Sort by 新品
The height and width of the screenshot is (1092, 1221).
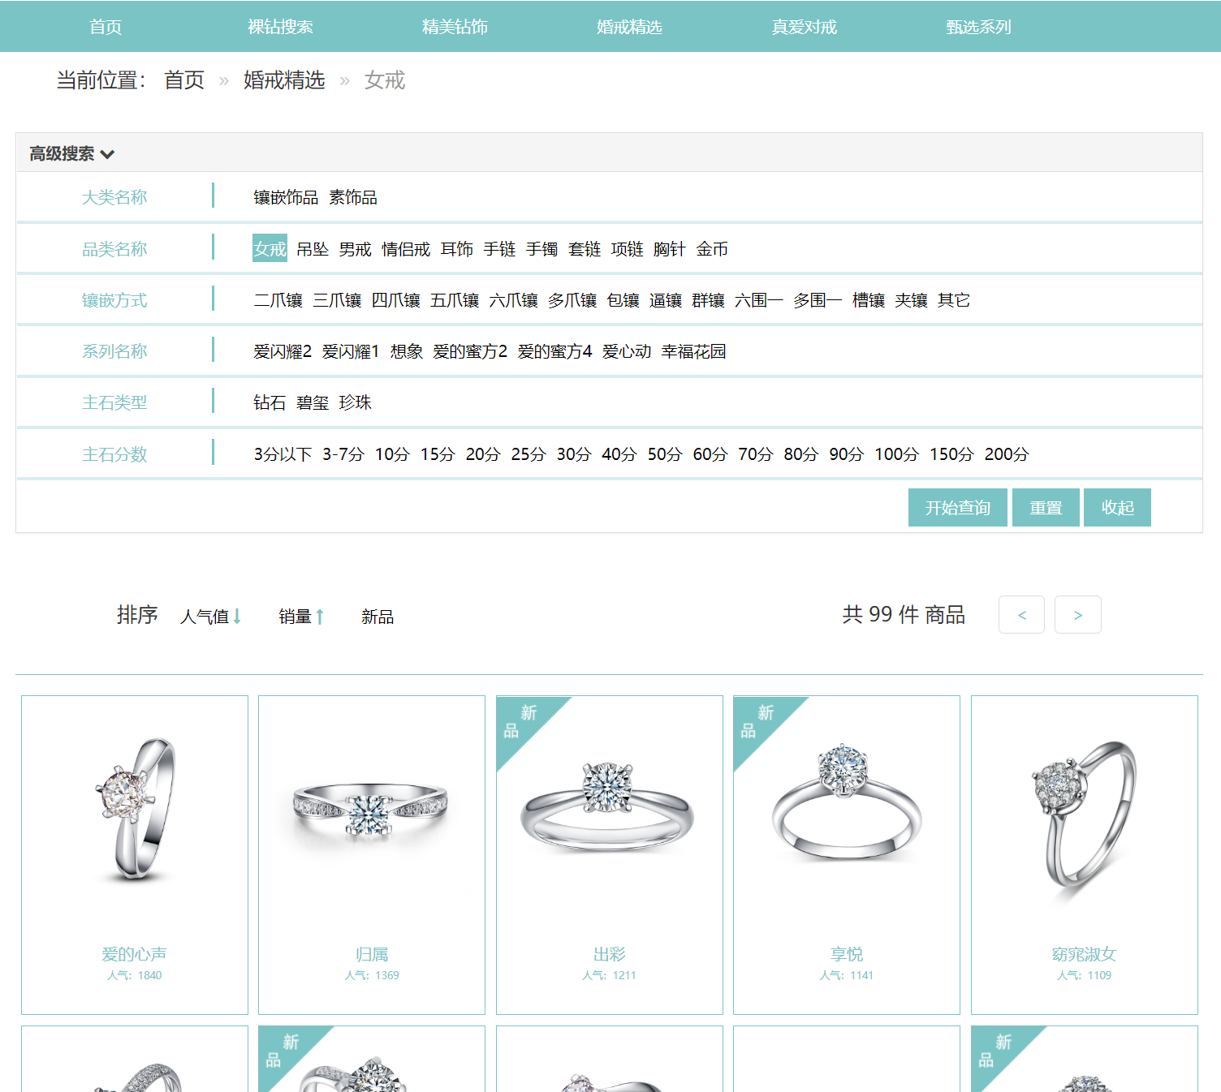[x=378, y=617]
